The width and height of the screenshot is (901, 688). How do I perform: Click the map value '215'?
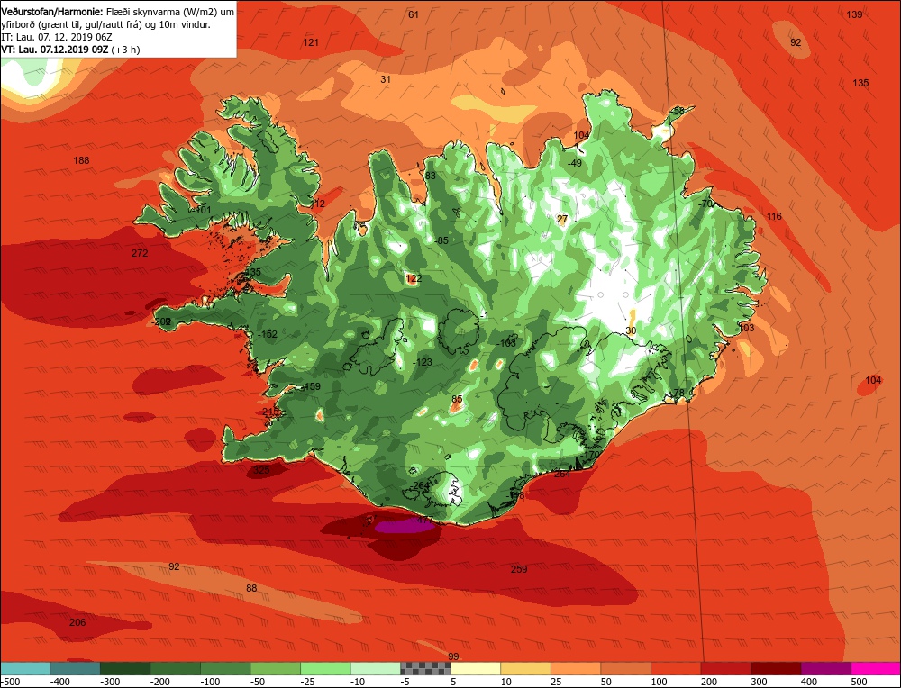point(270,412)
